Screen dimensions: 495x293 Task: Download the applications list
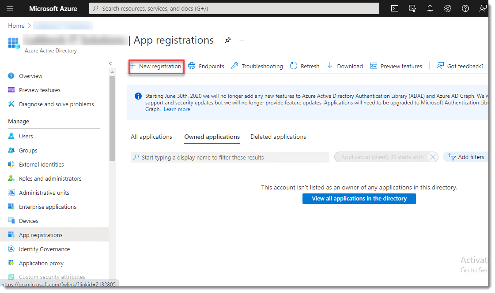tap(344, 66)
